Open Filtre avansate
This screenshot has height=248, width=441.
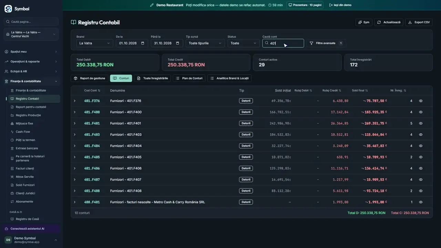[x=326, y=43]
